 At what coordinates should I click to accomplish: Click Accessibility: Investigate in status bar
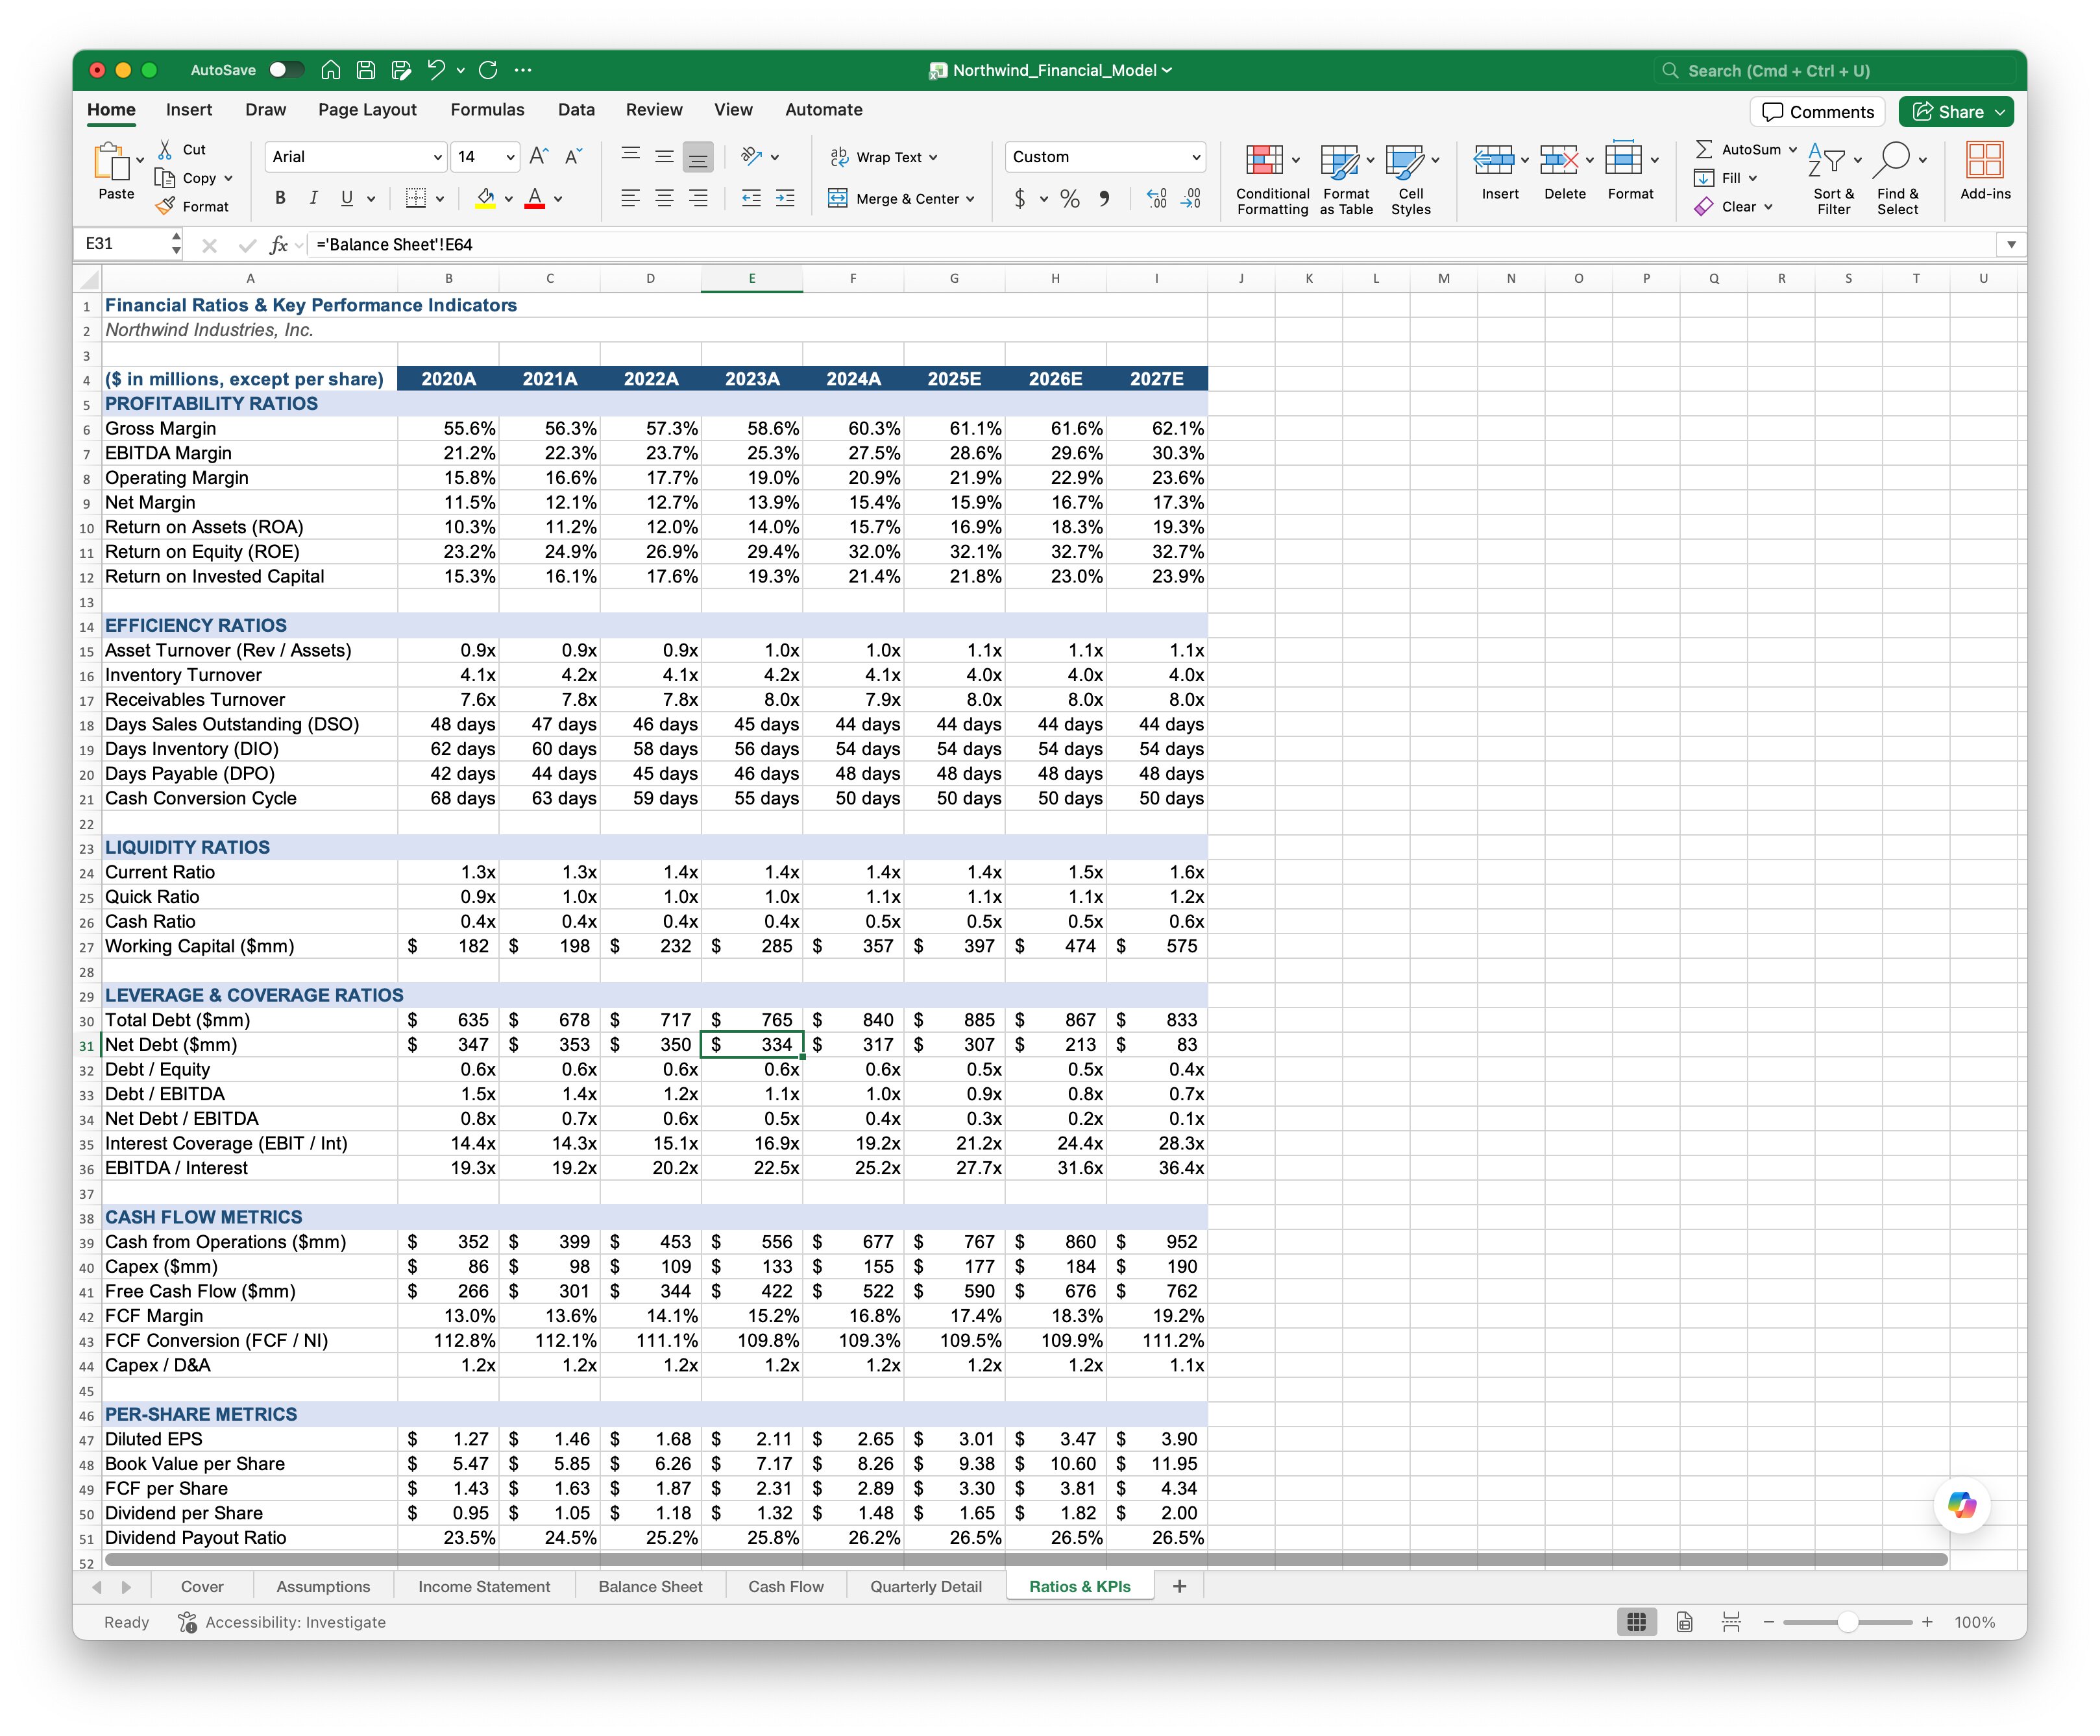tap(282, 1622)
